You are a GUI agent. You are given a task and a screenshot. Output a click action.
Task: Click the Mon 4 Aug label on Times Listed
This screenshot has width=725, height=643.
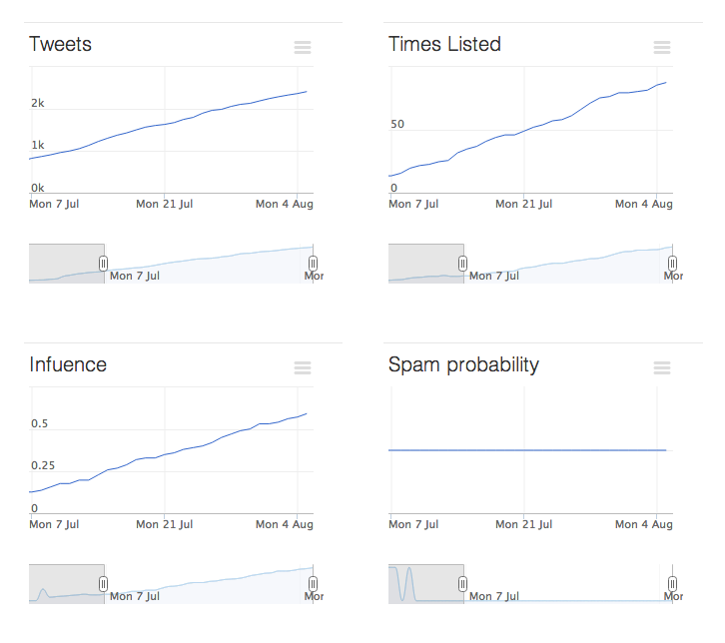pyautogui.click(x=644, y=204)
